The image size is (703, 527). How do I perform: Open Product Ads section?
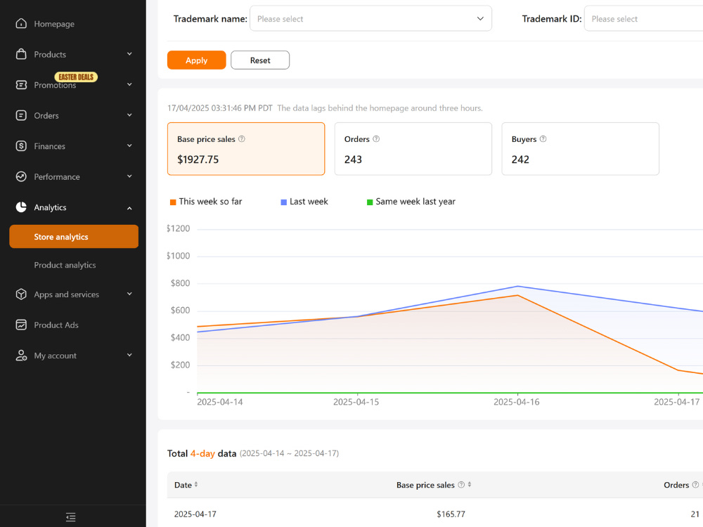(56, 325)
